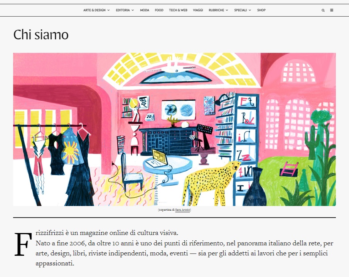Visit the Shop page
This screenshot has width=349, height=277.
(261, 10)
